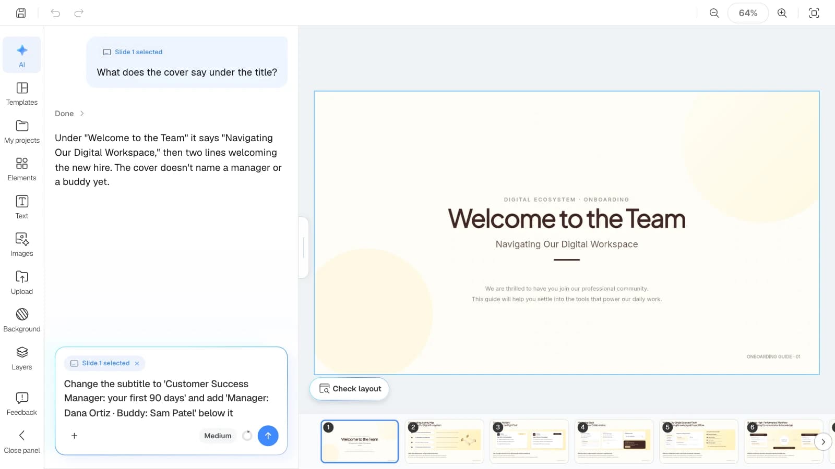The height and width of the screenshot is (469, 835).
Task: Open the 64% zoom level dropdown
Action: [x=748, y=13]
